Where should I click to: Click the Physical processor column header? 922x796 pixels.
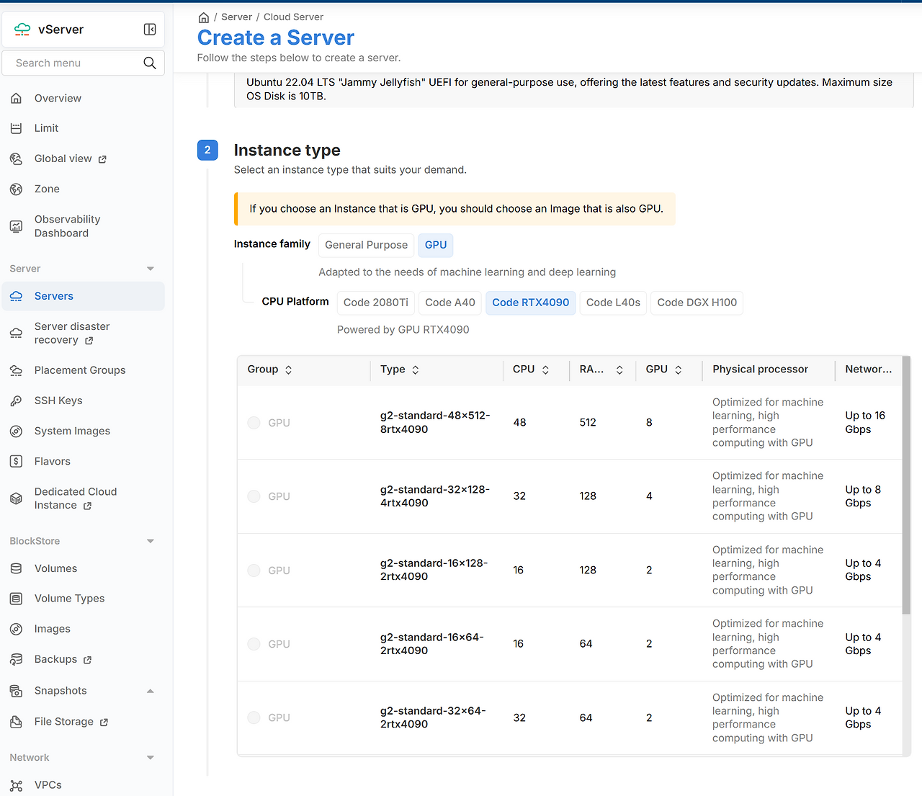(761, 370)
